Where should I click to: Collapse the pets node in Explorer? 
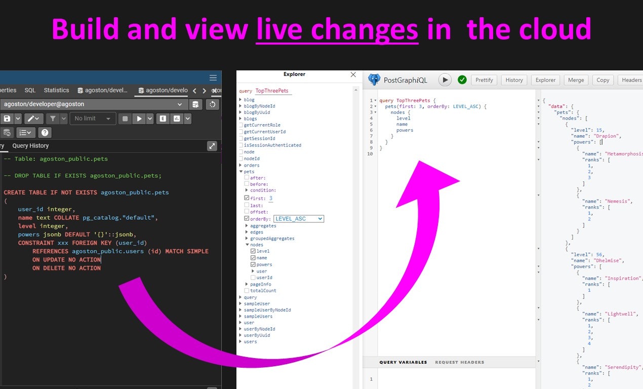click(240, 172)
